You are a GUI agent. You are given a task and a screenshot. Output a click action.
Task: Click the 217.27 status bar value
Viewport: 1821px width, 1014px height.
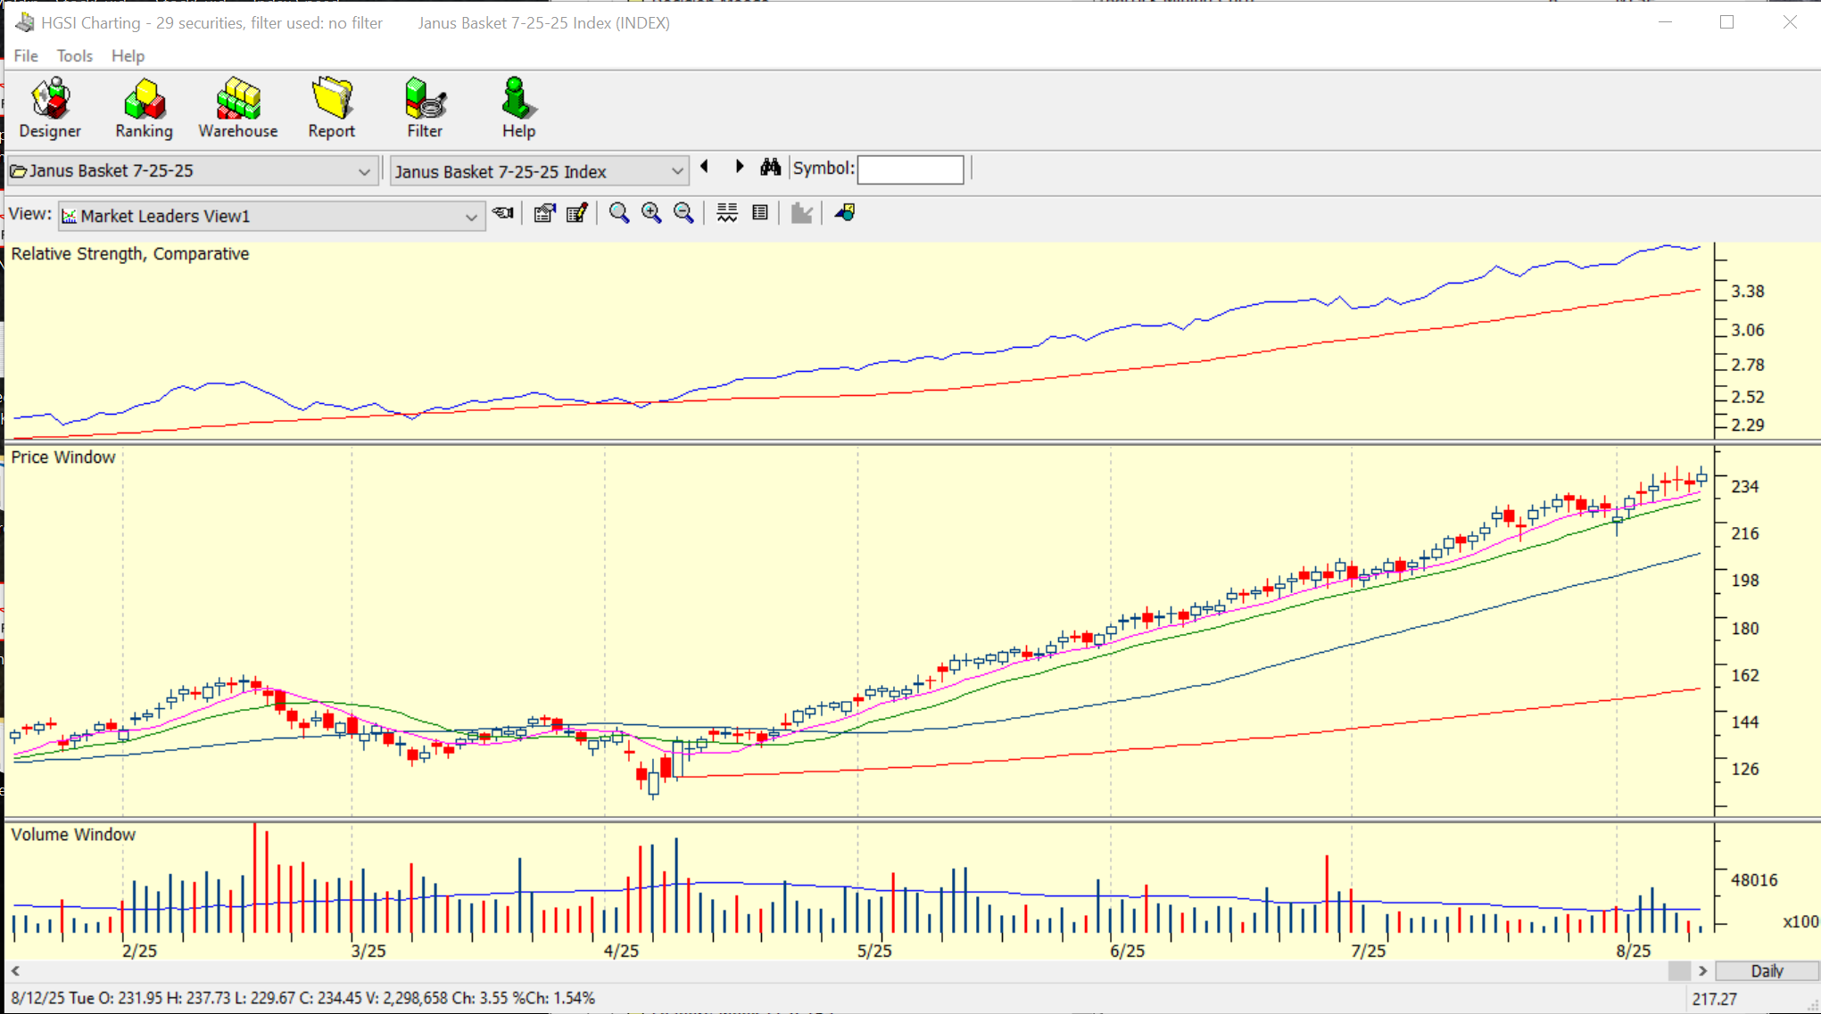tap(1715, 1000)
